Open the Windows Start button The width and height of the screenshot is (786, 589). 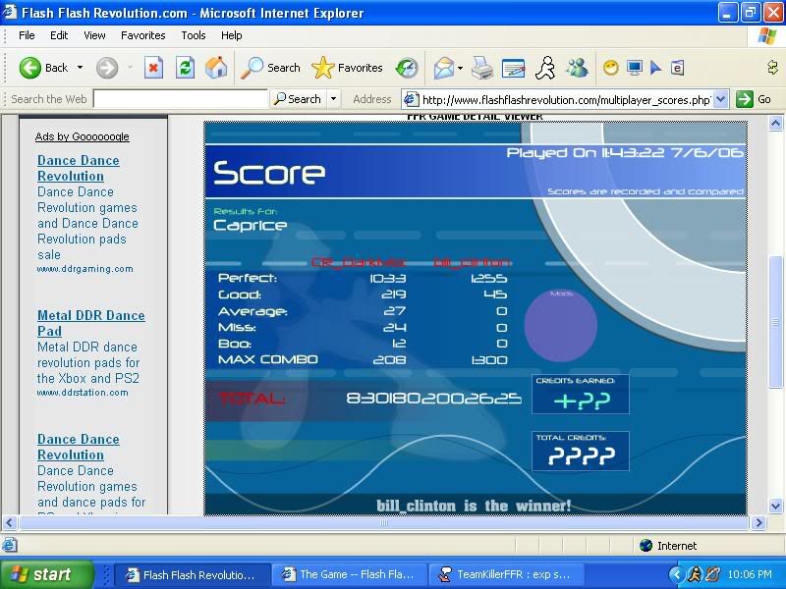click(46, 574)
